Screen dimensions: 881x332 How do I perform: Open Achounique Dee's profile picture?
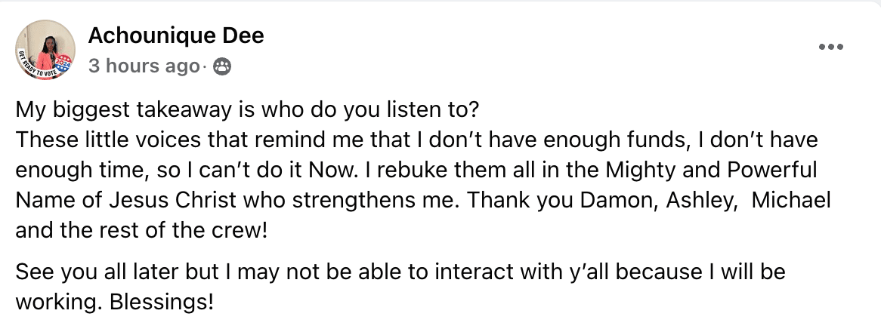tap(45, 50)
